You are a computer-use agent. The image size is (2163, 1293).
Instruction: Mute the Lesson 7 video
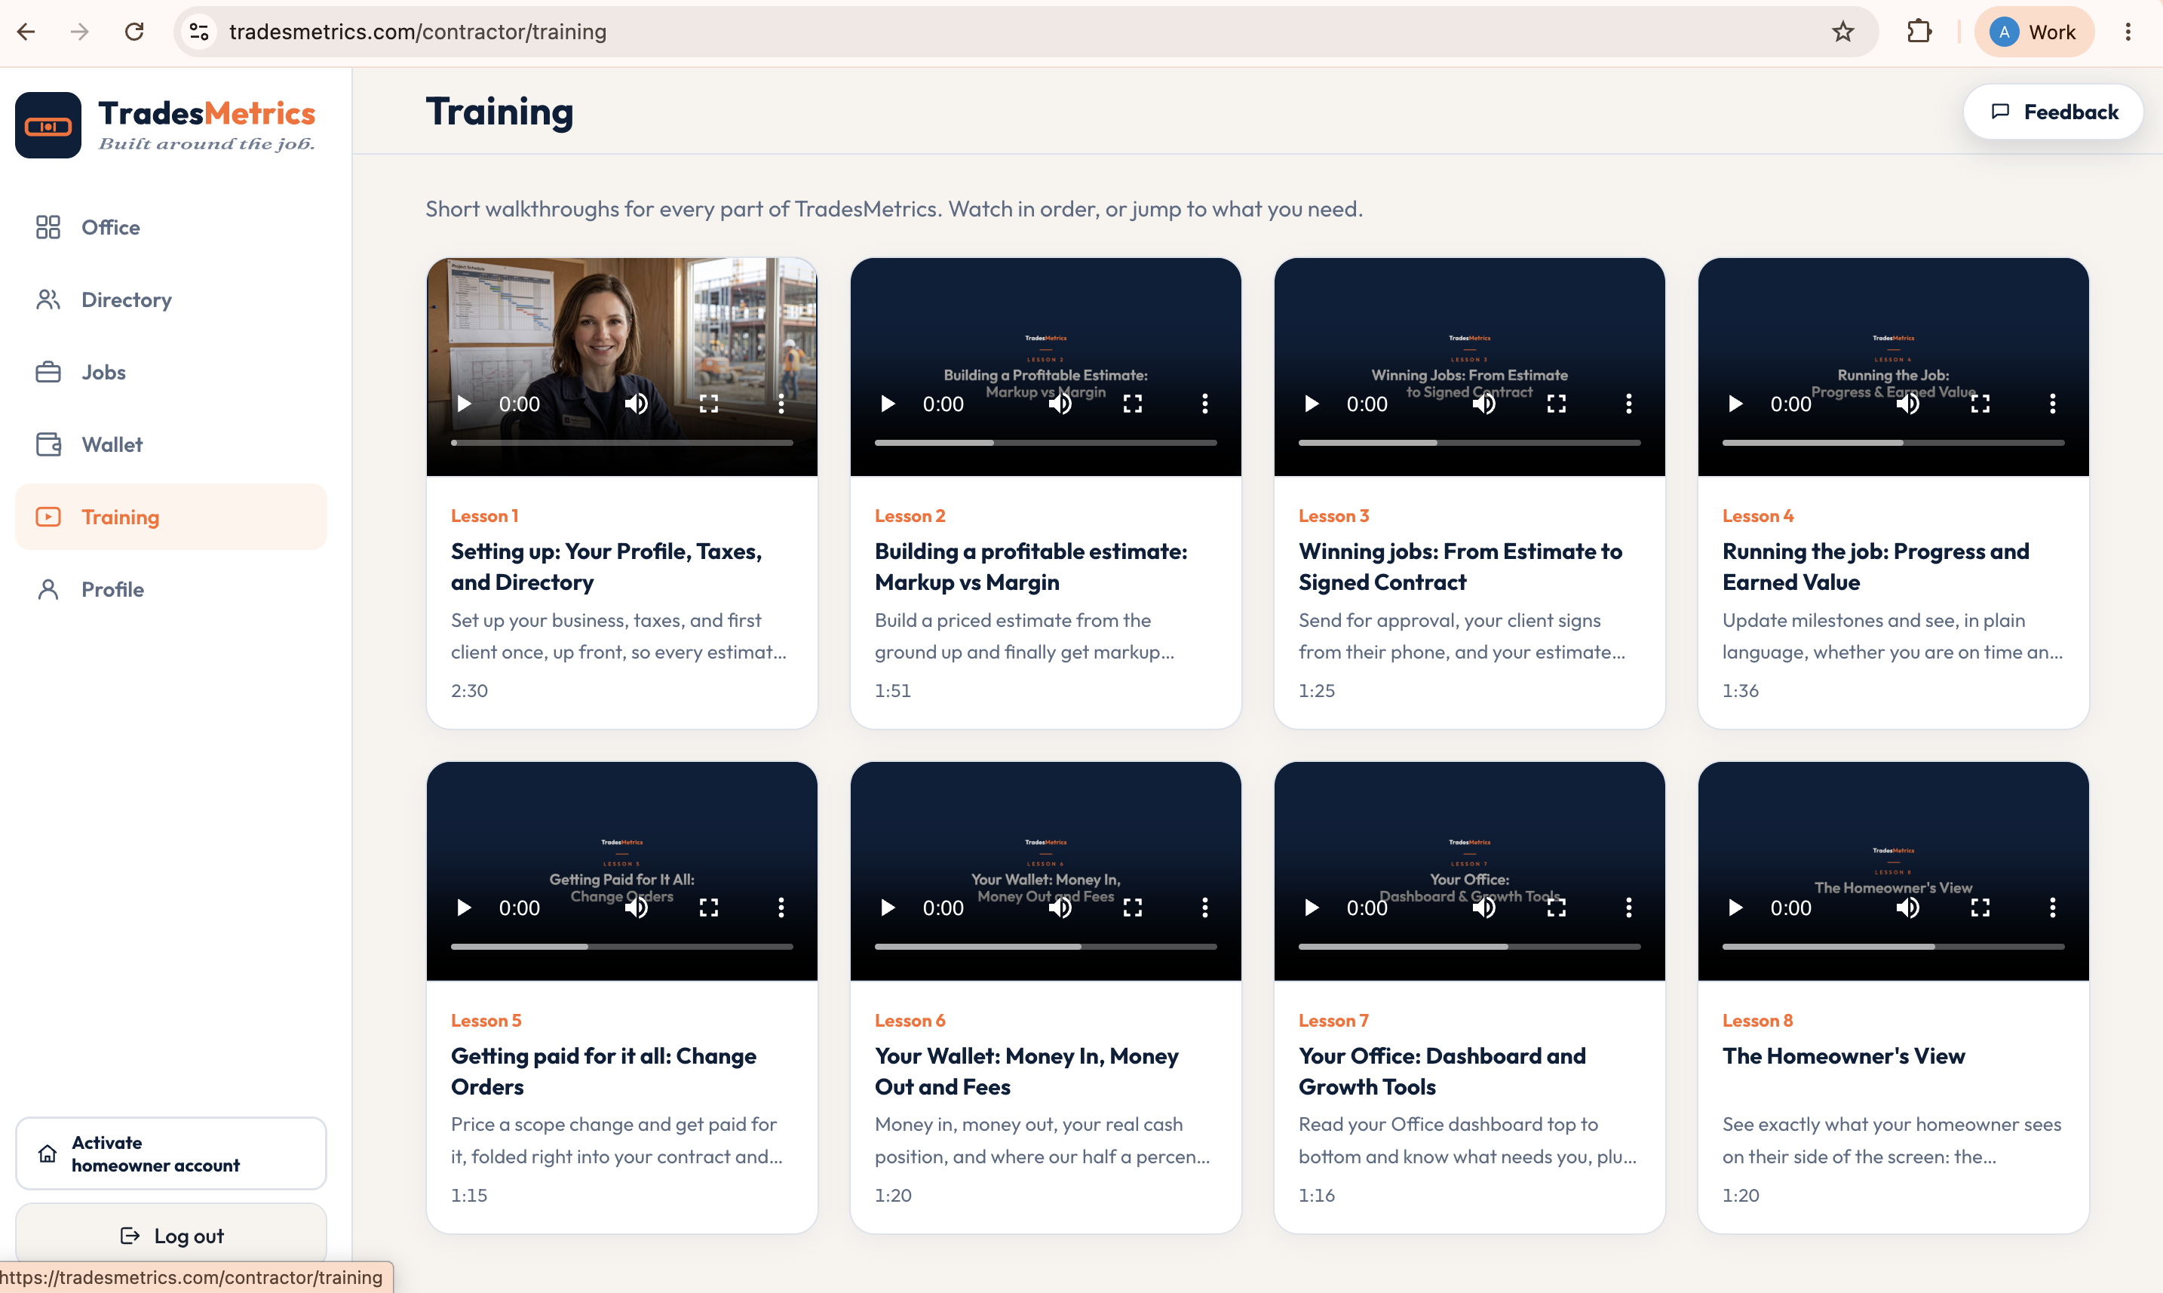(x=1484, y=908)
